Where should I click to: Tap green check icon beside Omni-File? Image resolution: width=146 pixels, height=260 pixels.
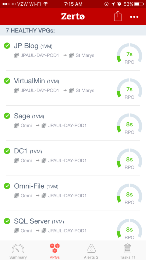7,186
